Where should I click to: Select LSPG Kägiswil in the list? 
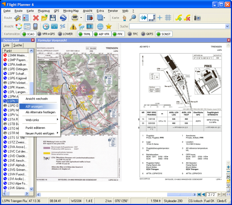point(15,78)
